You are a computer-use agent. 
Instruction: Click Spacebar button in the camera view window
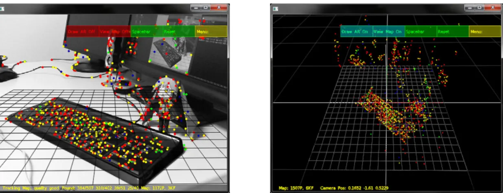click(147, 31)
